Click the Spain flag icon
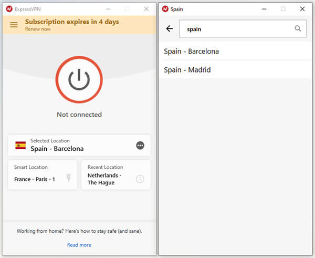This screenshot has height=258, width=315. 20,146
